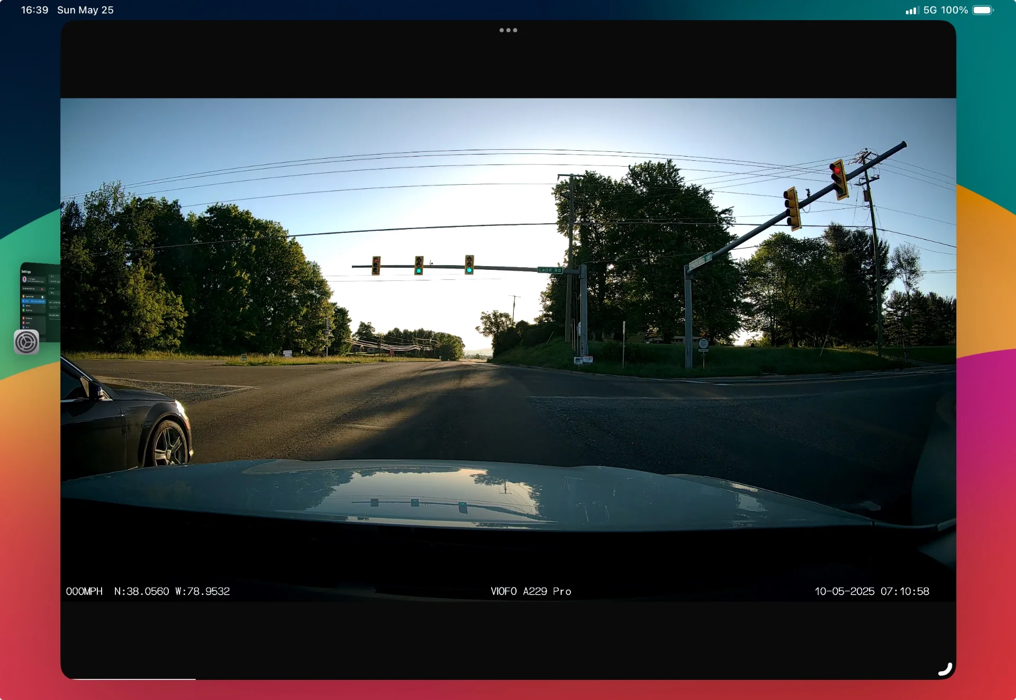Tap the Settings gear icon in slide-over
This screenshot has height=700, width=1016.
26,342
